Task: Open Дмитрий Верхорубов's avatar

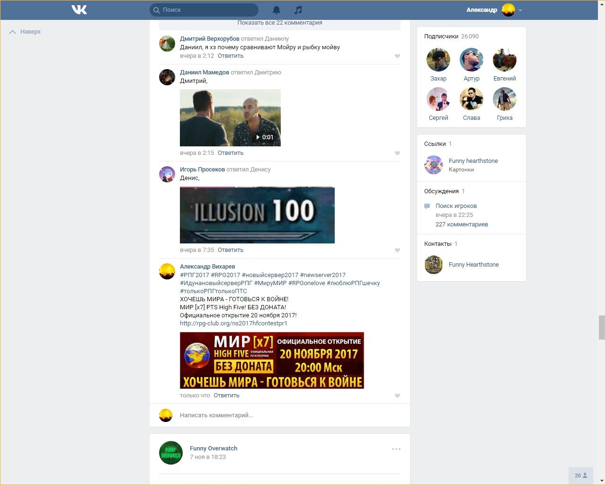Action: point(167,43)
